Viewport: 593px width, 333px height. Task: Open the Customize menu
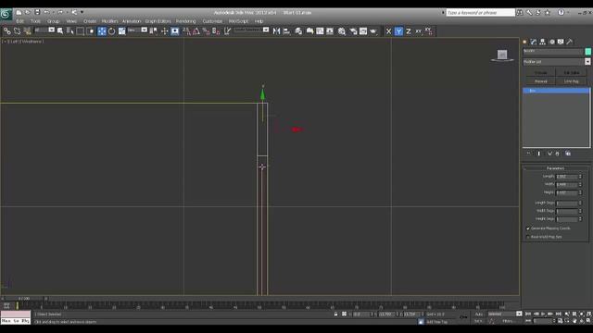click(212, 21)
